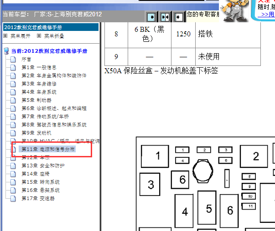Viewport: 275px width, 231px height.
Task: Click table cell 6 BK（黑色）
Action: coord(150,34)
